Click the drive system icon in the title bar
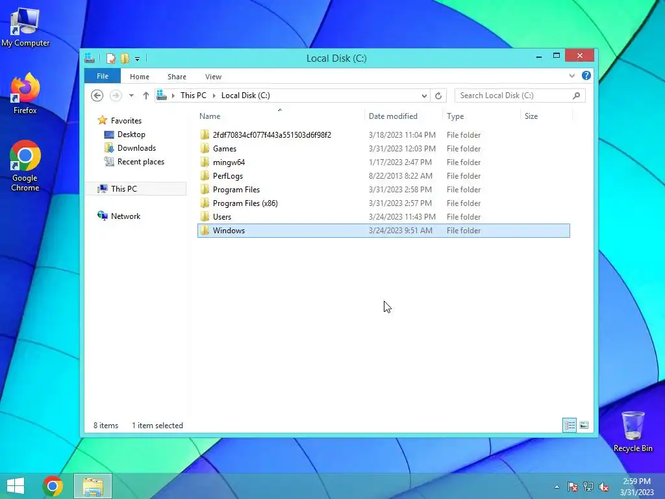This screenshot has height=499, width=665. pyautogui.click(x=90, y=58)
